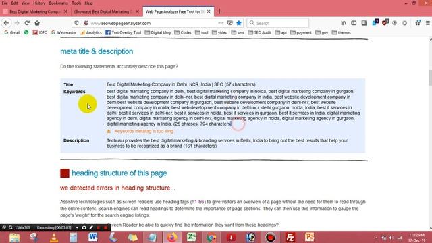The width and height of the screenshot is (432, 243).
Task: Open the Text Overlay Tool bookmark
Action: point(123,32)
